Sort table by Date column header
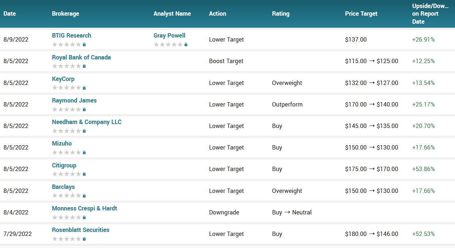 pyautogui.click(x=9, y=13)
